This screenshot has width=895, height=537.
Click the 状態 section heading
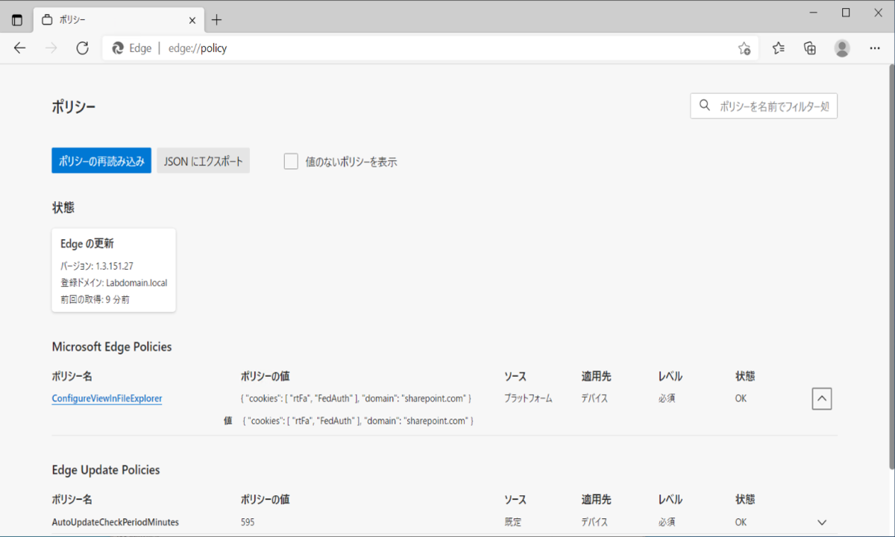tap(63, 207)
